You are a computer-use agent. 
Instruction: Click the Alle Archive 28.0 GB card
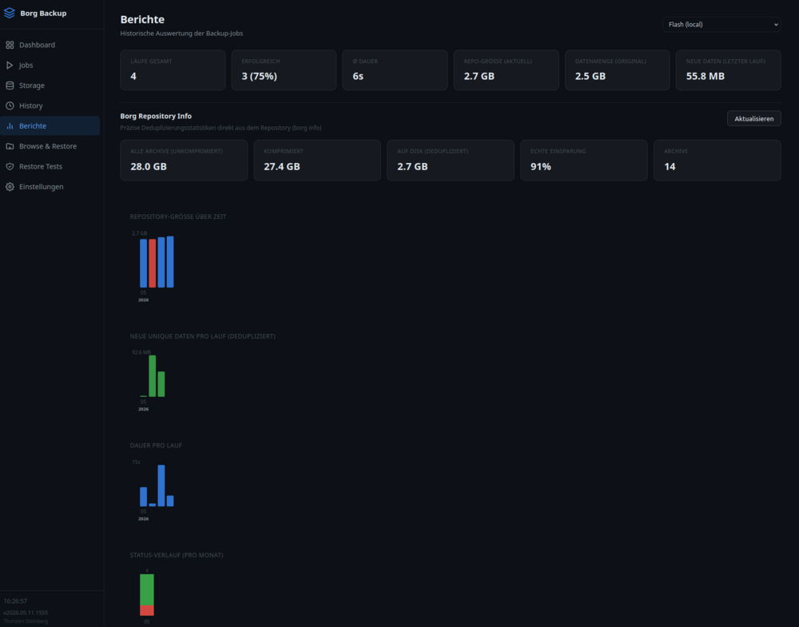[184, 161]
